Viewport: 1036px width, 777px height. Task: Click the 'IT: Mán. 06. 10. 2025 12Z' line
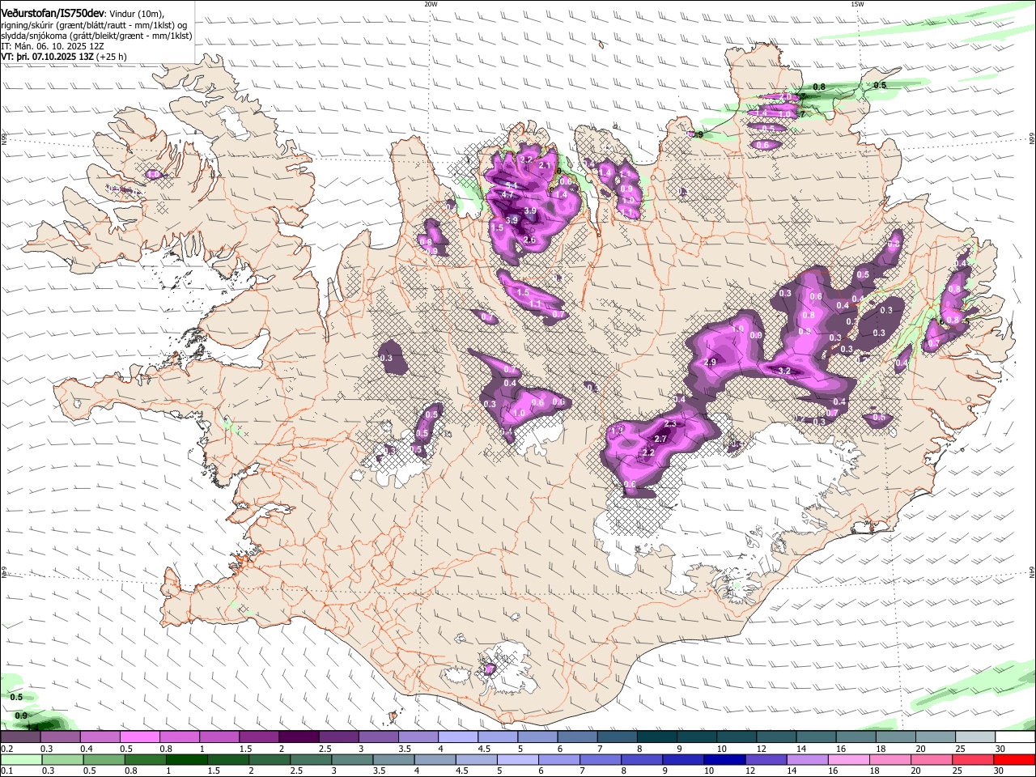53,47
